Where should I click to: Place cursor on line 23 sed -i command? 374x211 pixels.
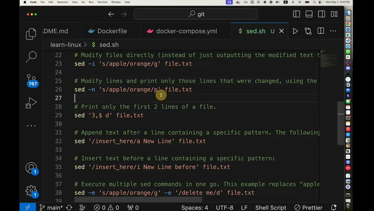133,64
